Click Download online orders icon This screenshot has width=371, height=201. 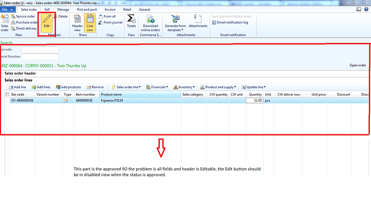pos(150,19)
